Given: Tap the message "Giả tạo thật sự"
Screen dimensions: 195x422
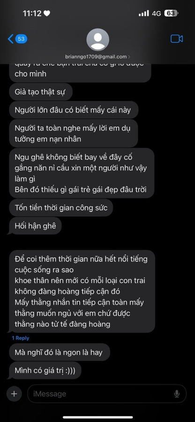Looking at the screenshot, I should (41, 92).
